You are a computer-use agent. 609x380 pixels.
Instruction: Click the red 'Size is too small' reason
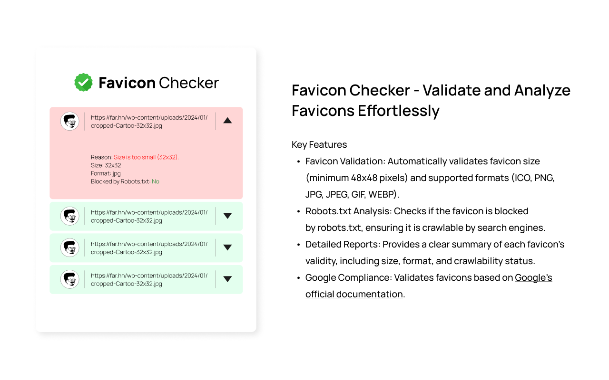pos(146,157)
